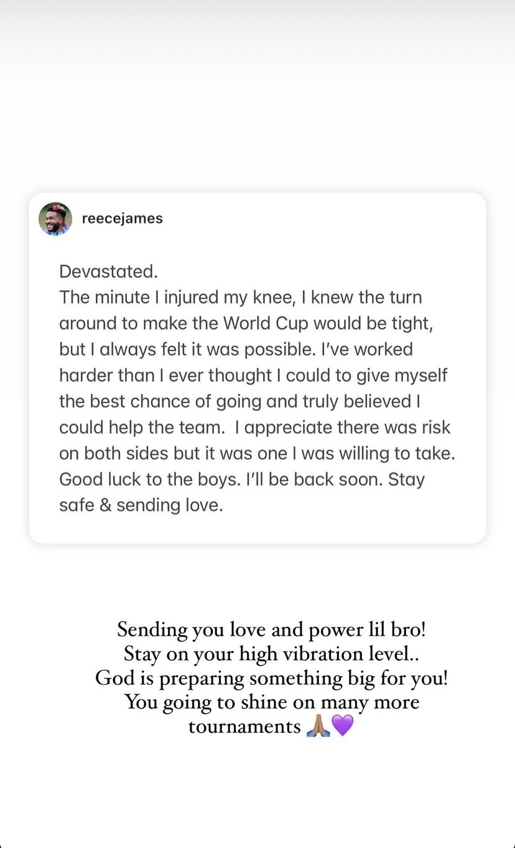Click the praying hands emoji
515x848 pixels.
[x=318, y=725]
